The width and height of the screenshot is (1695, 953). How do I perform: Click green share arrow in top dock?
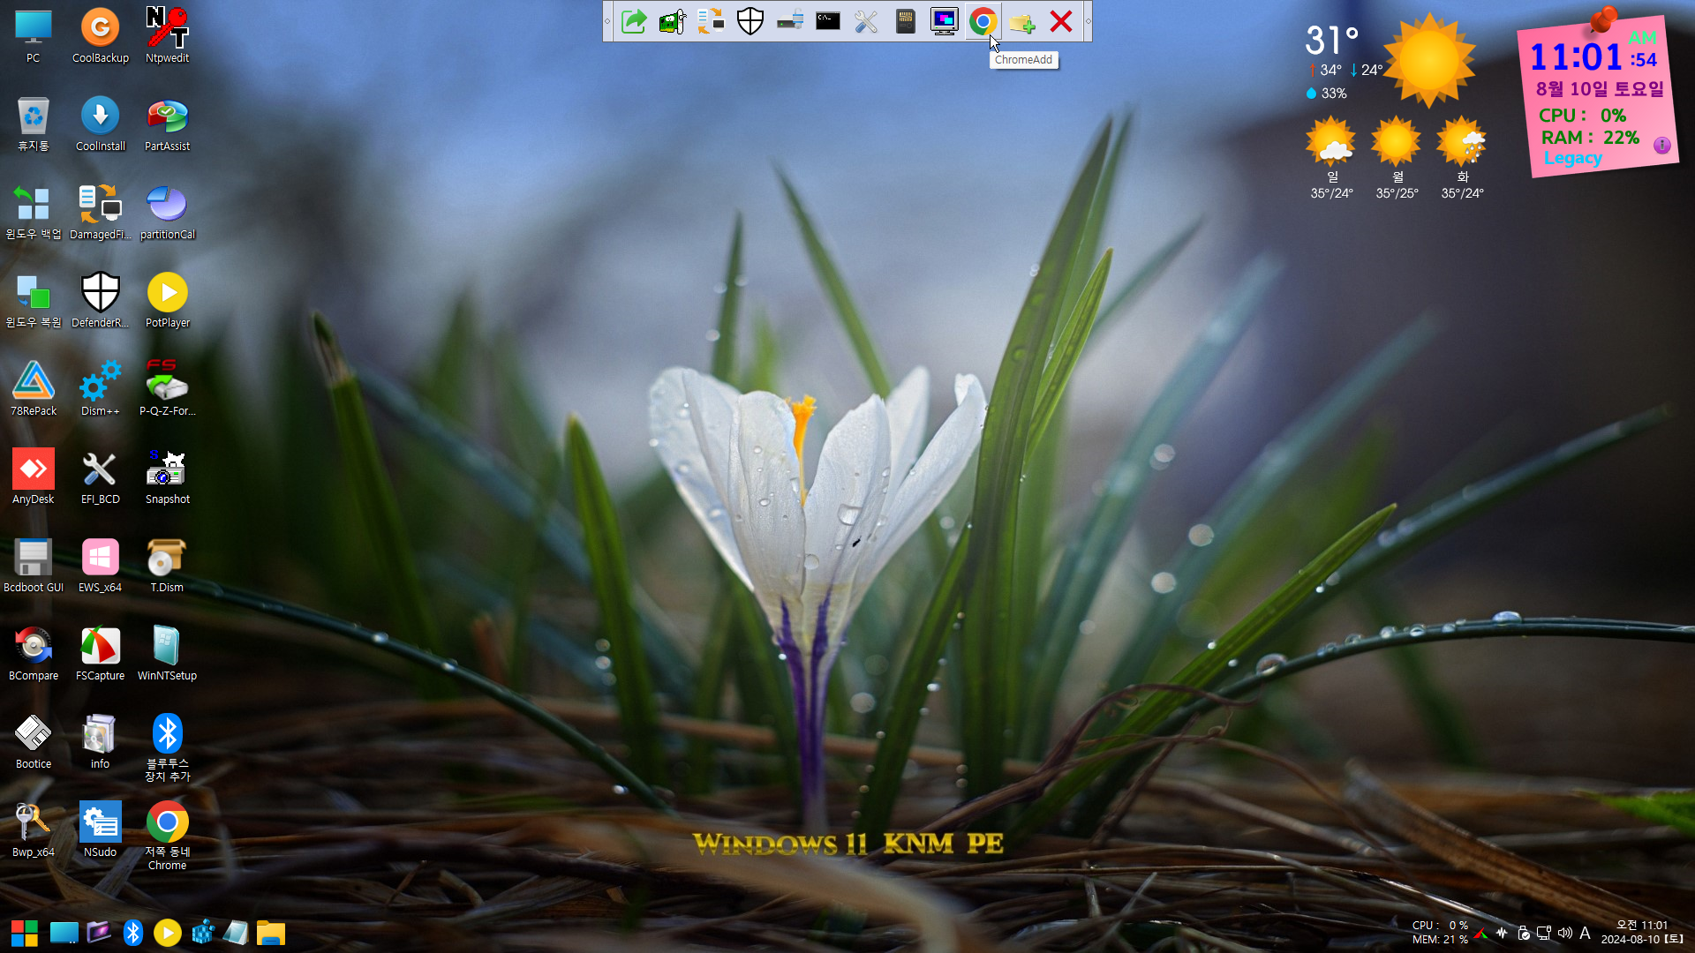pyautogui.click(x=634, y=21)
